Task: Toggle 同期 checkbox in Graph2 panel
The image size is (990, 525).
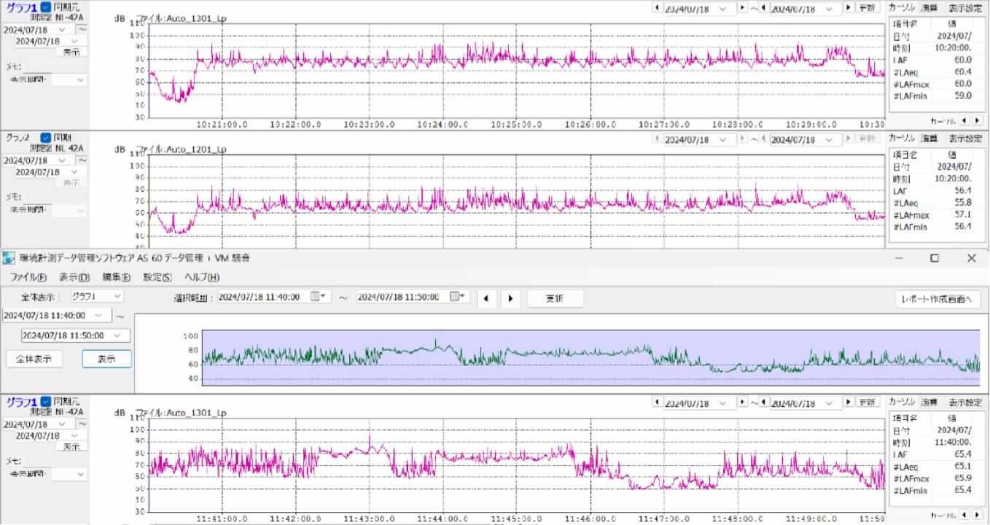Action: tap(46, 137)
